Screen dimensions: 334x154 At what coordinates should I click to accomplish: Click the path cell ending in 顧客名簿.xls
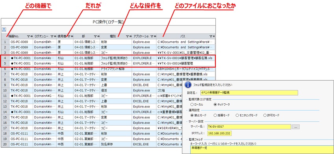click(x=186, y=58)
